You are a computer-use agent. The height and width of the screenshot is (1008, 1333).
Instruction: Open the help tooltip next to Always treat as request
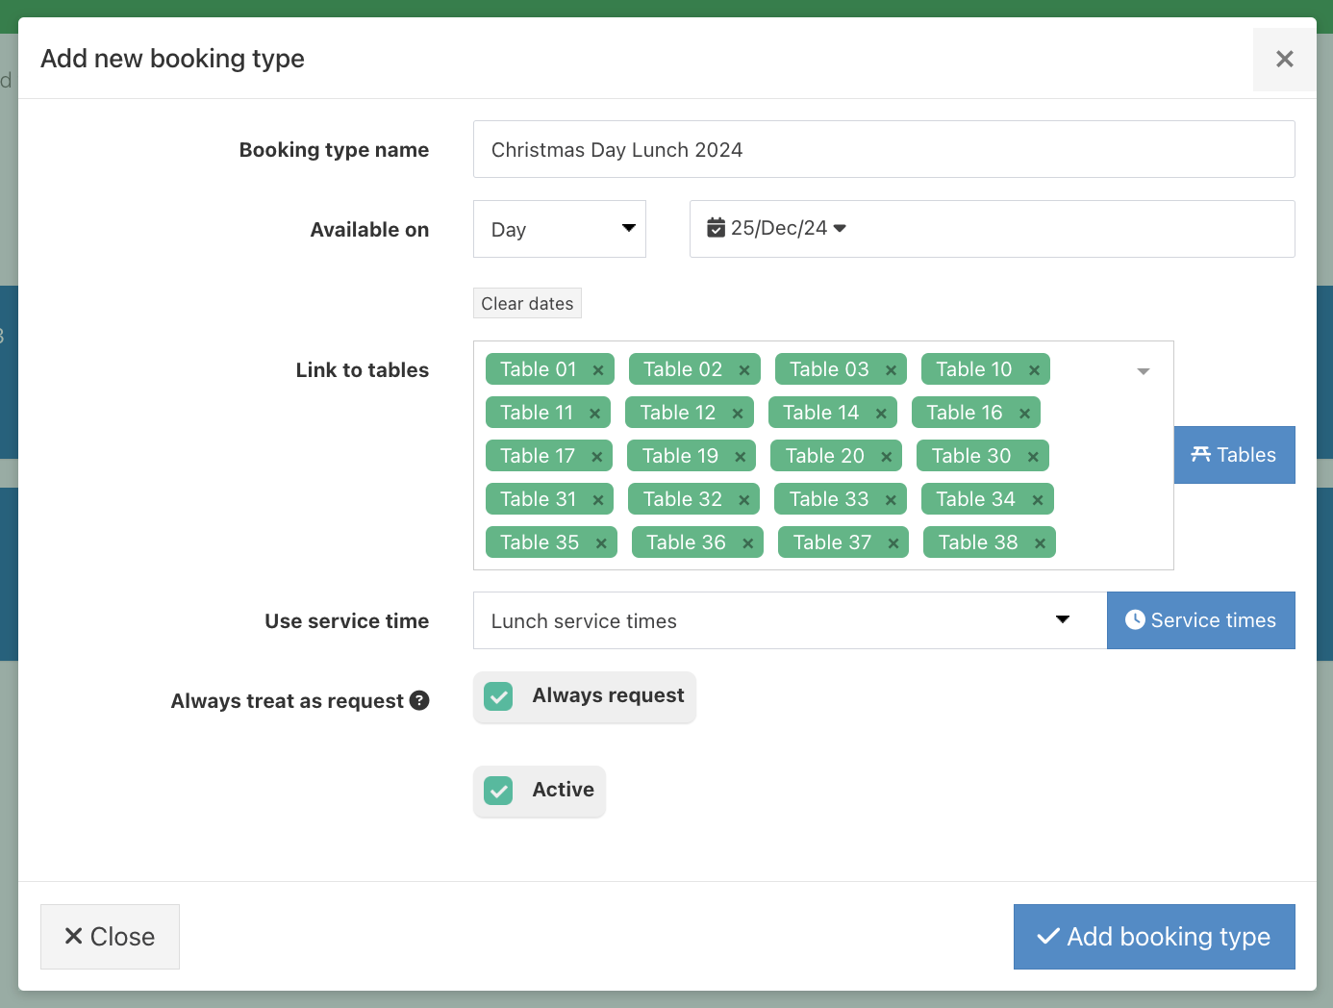pyautogui.click(x=419, y=700)
